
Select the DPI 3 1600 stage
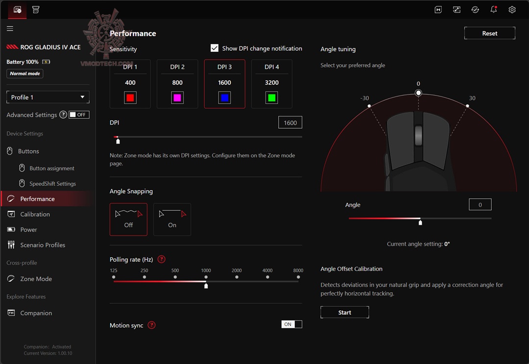tap(225, 84)
